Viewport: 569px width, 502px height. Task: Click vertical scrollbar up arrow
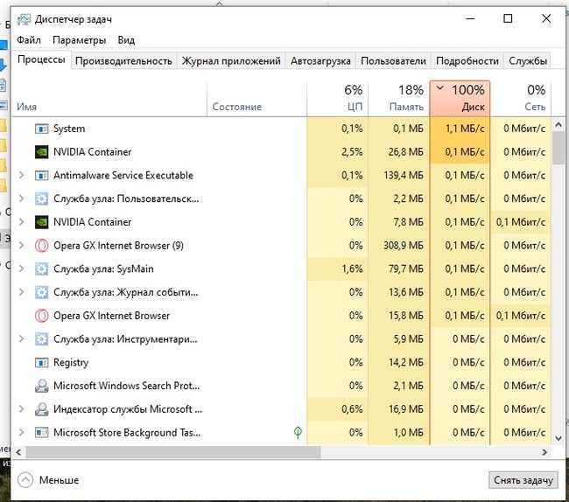(558, 125)
